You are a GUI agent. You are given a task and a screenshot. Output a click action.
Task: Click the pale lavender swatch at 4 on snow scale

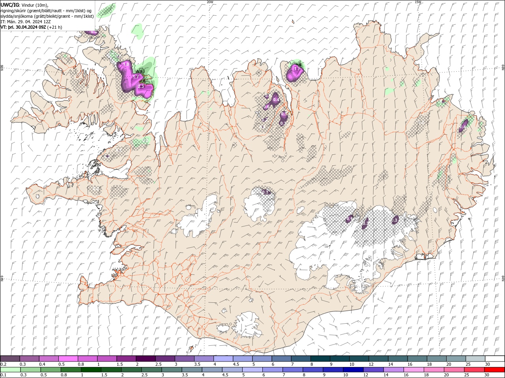(x=223, y=359)
